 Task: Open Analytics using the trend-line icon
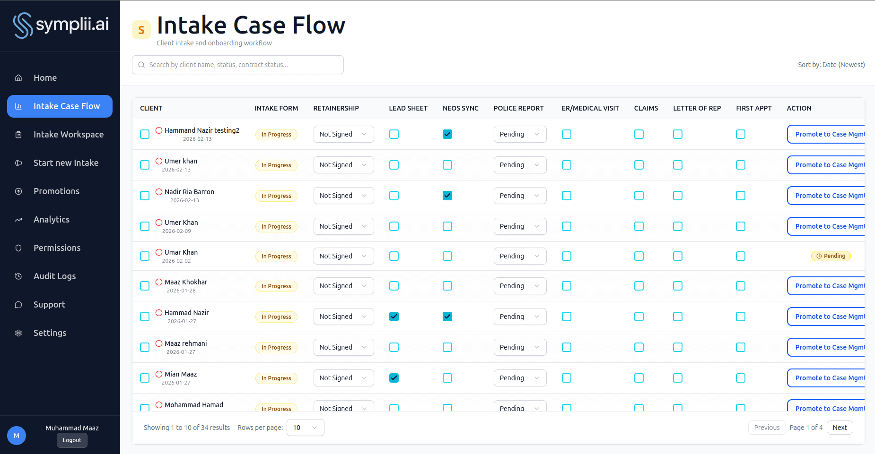[x=18, y=219]
